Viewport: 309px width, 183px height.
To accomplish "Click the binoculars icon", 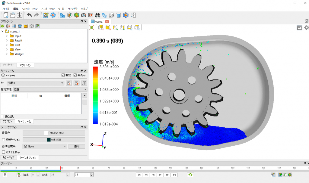I will coord(97,15).
